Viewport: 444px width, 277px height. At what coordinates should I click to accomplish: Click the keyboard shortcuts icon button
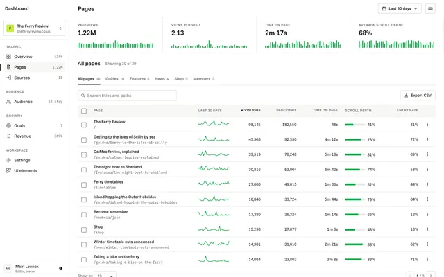(x=430, y=9)
